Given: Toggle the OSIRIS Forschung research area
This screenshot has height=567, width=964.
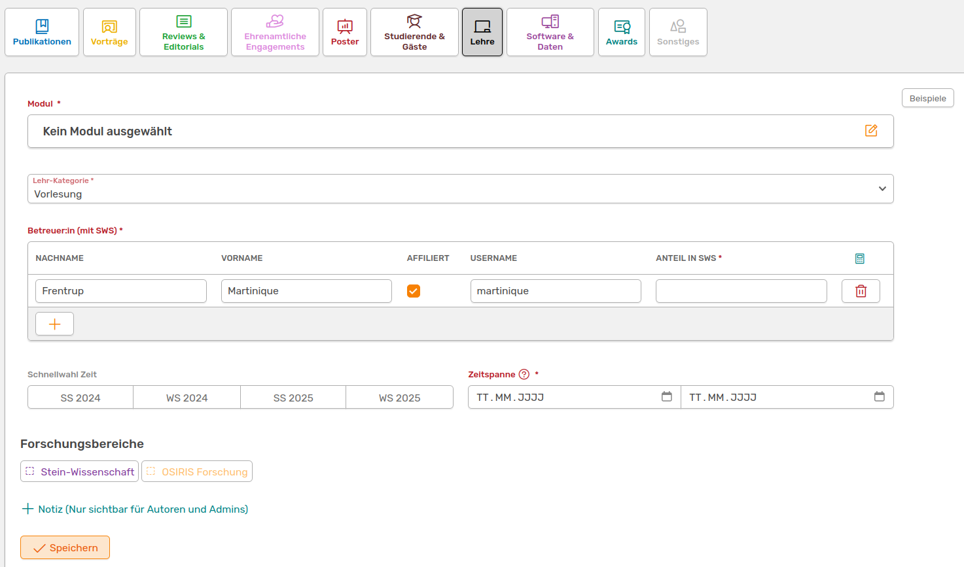Looking at the screenshot, I should [x=197, y=472].
